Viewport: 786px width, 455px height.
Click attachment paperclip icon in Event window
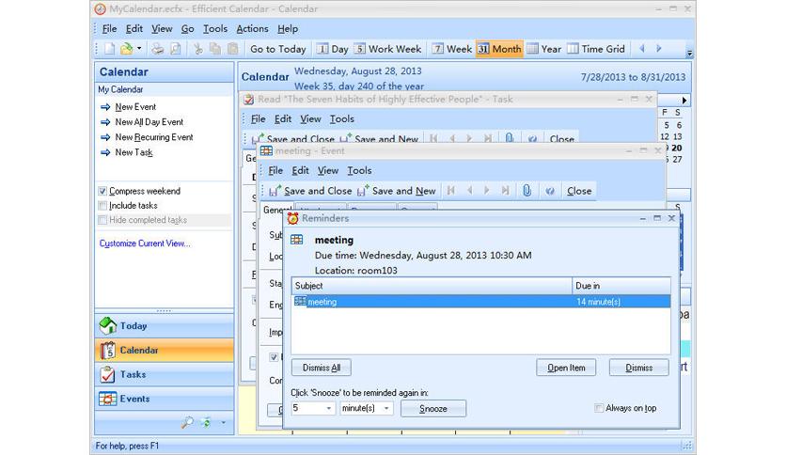[527, 191]
